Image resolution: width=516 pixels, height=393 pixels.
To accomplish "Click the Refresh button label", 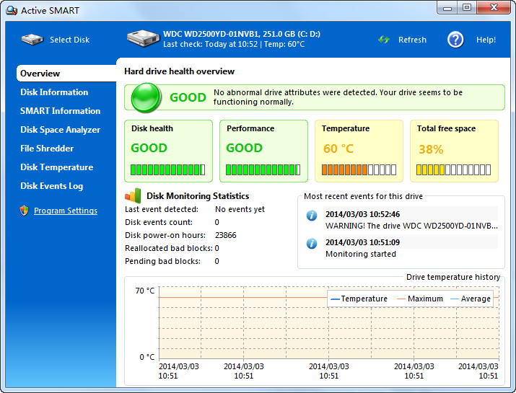I will (x=412, y=40).
